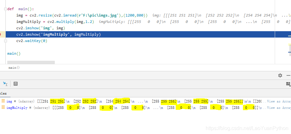Select the img variable row

[145, 101]
